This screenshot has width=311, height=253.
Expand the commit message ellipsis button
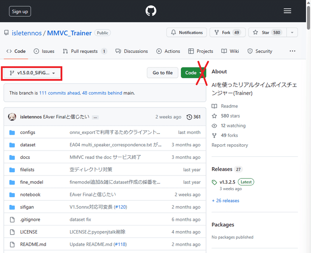click(95, 118)
